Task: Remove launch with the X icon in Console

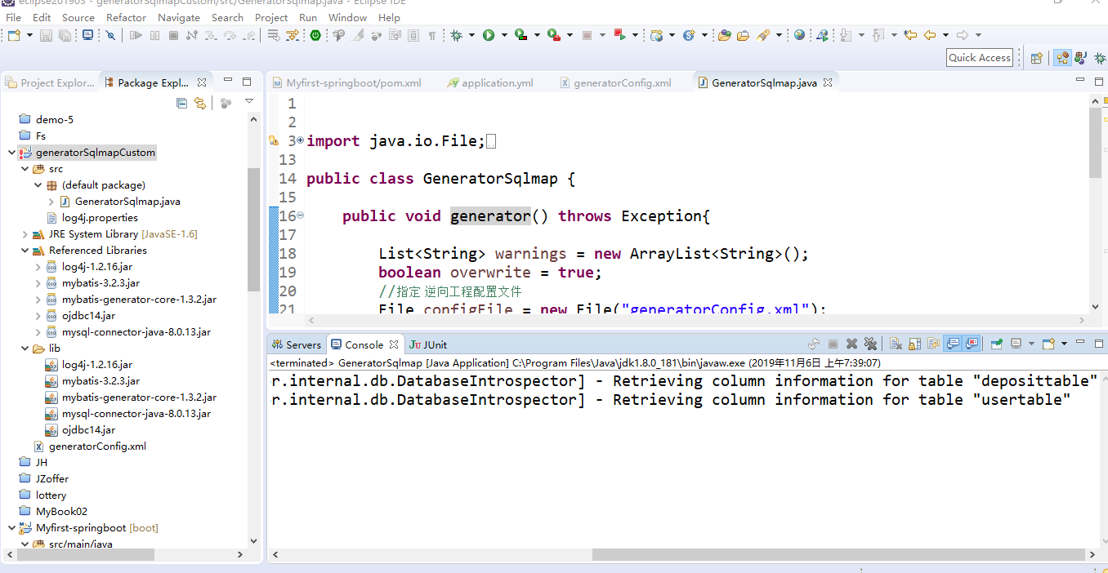Action: click(x=851, y=344)
